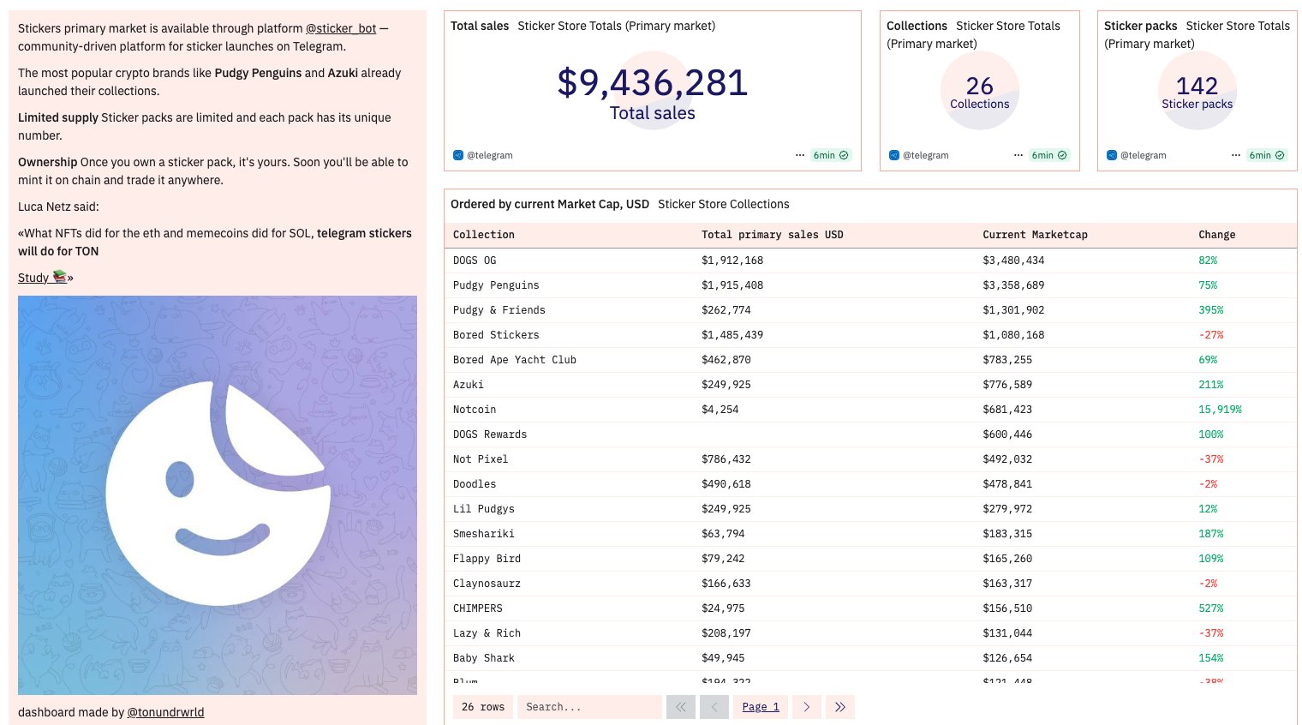This screenshot has width=1302, height=725.
Task: Click 6min refresh badge on Total sales card
Action: pos(831,155)
